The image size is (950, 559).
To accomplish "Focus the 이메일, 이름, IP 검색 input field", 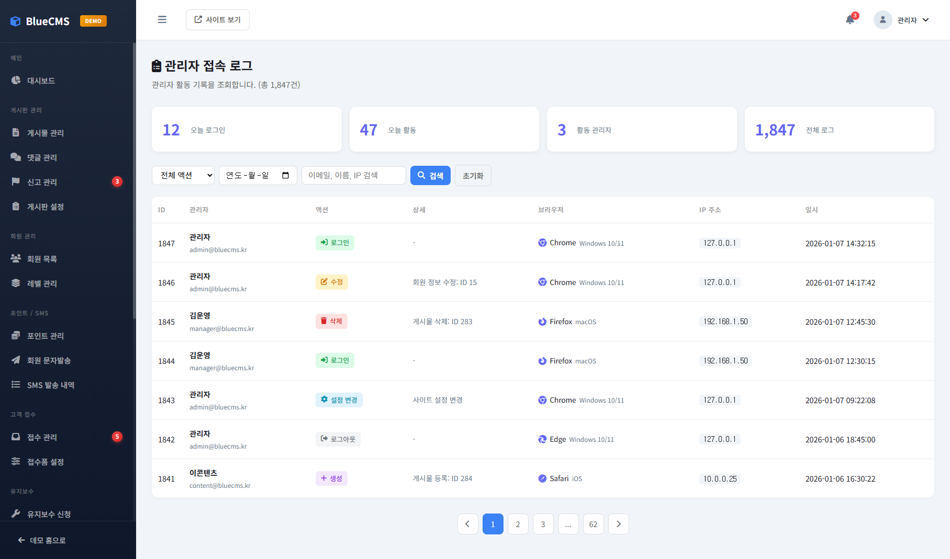I will [x=353, y=175].
